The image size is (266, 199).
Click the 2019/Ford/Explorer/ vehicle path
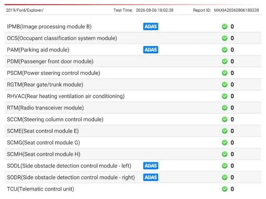tap(25, 10)
